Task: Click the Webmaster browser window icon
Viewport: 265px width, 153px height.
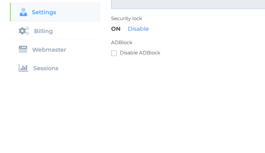Action: coord(23,49)
